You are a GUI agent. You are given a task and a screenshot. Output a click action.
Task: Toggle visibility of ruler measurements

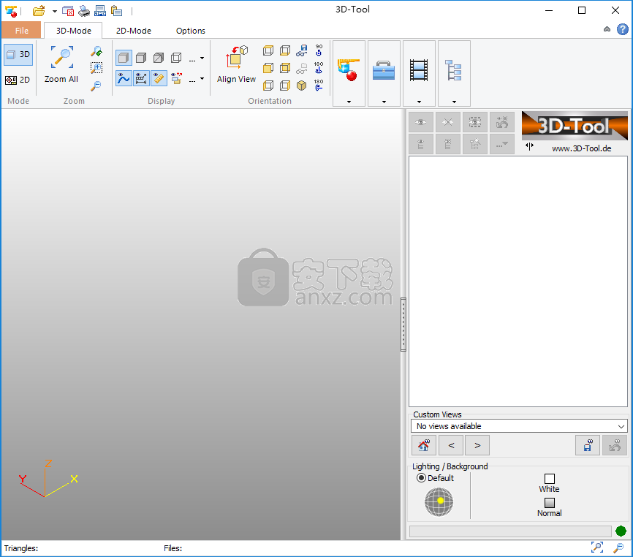pos(159,78)
